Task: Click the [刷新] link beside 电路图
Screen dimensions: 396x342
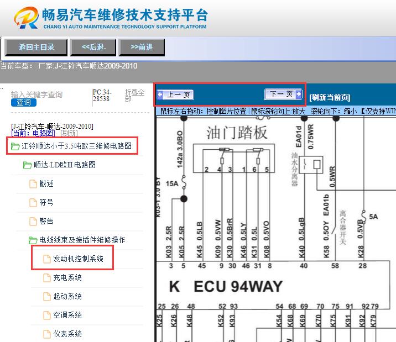Action: (69, 133)
